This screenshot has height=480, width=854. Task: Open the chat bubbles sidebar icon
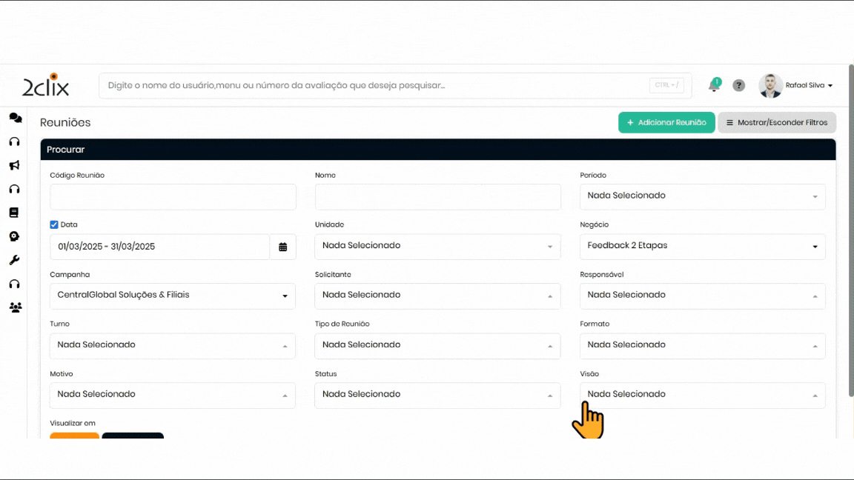click(x=15, y=118)
